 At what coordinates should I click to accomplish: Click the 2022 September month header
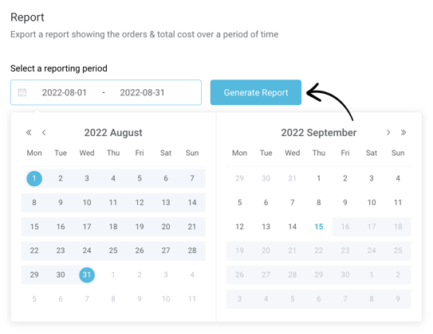pyautogui.click(x=319, y=133)
